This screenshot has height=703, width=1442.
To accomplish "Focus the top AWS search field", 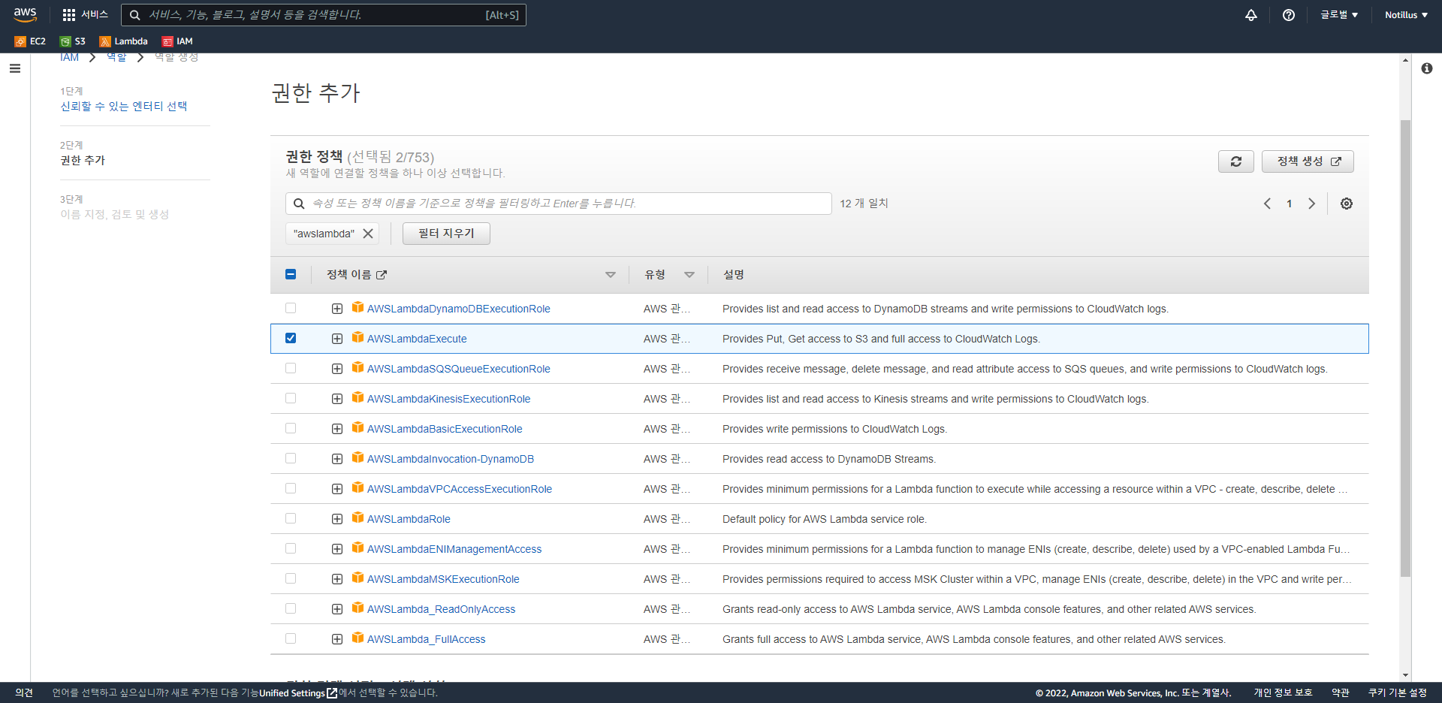I will pos(324,15).
